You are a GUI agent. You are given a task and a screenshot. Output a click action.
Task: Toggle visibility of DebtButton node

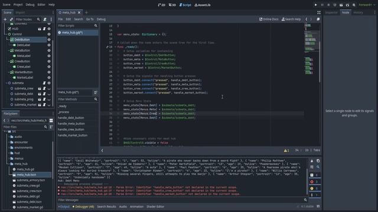pyautogui.click(x=49, y=39)
